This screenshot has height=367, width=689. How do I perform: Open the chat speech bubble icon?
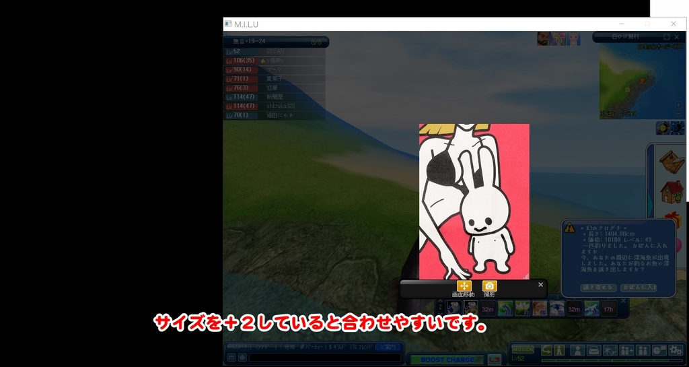pos(659,350)
